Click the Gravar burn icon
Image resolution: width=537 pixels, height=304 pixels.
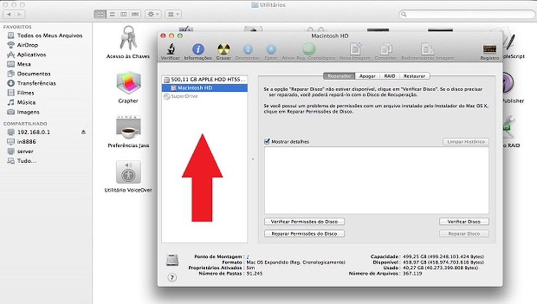[224, 50]
